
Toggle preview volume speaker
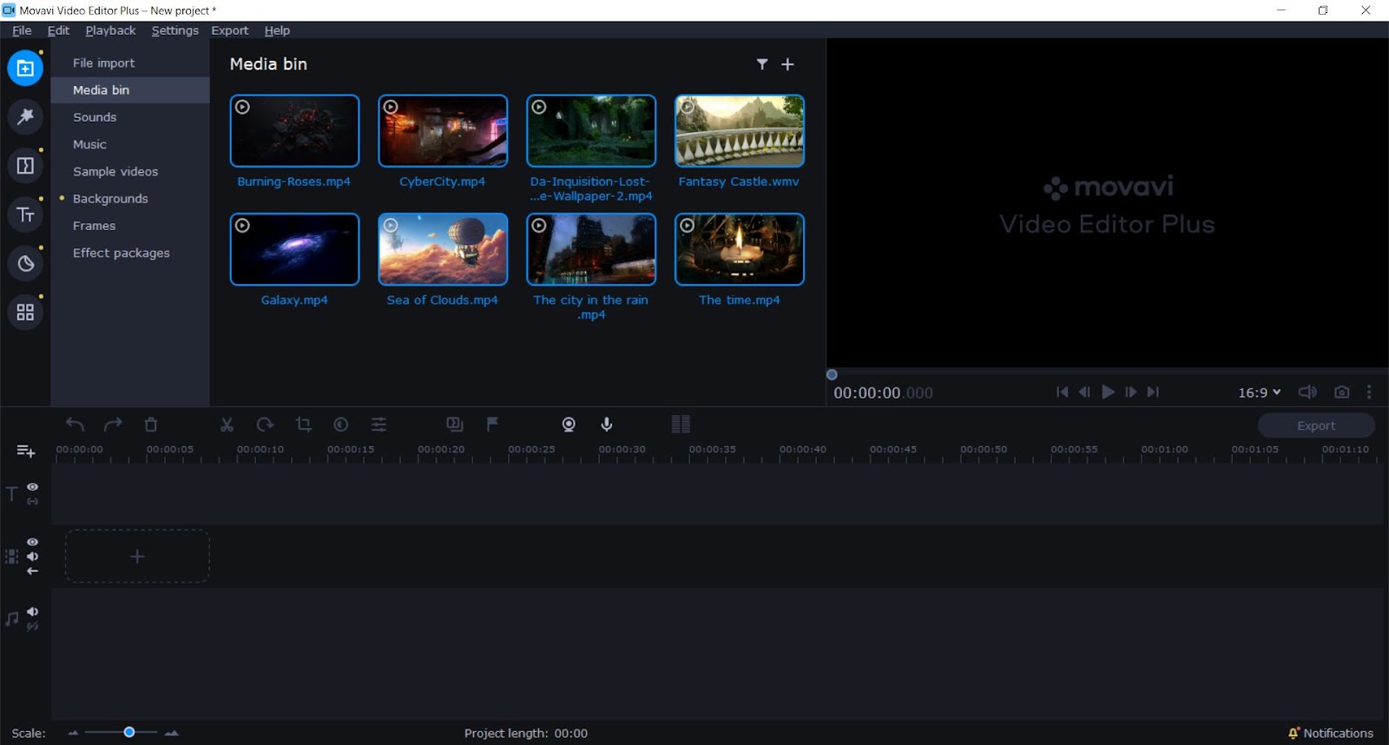click(x=1307, y=392)
